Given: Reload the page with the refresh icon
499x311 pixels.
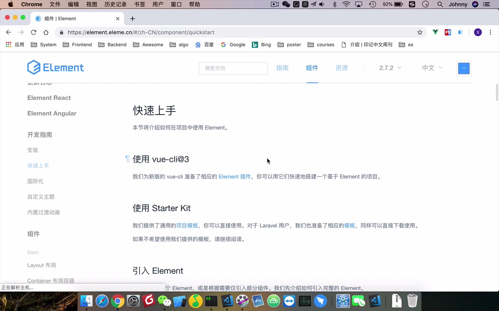Looking at the screenshot, I should pos(34,32).
